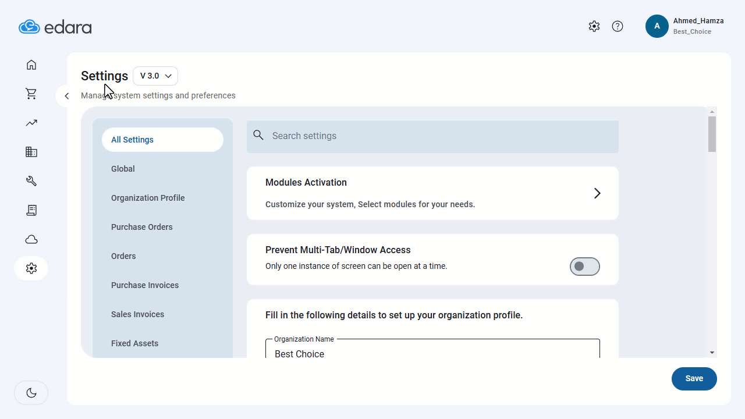The width and height of the screenshot is (745, 419).
Task: Open the help question mark icon
Action: [618, 26]
